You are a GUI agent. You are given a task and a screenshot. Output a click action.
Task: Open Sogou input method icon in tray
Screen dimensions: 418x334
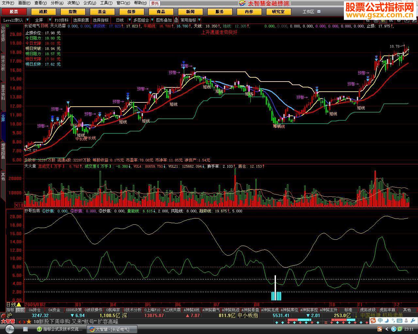tap(373, 321)
